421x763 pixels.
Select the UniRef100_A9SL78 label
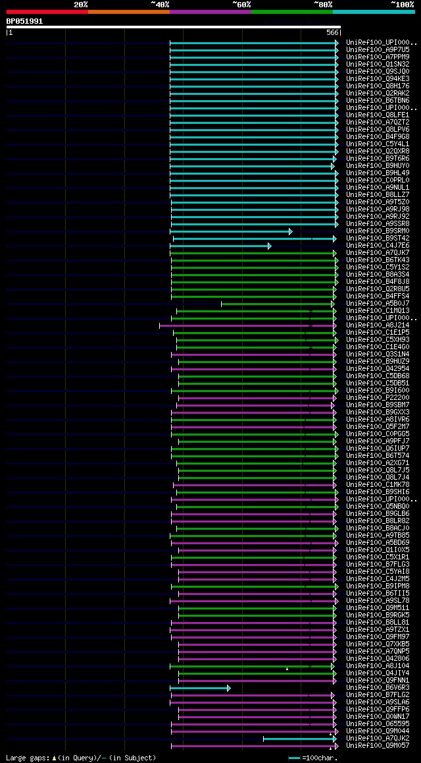pos(378,600)
